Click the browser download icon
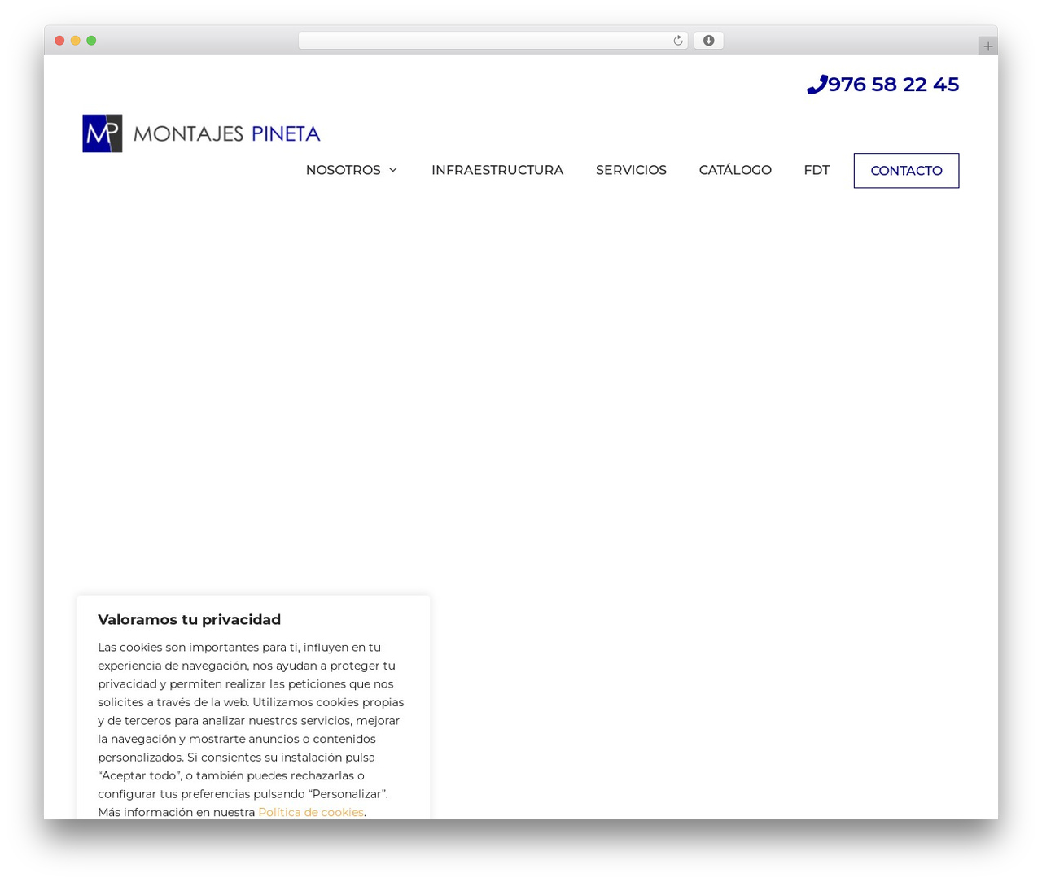The height and width of the screenshot is (882, 1042). pyautogui.click(x=708, y=41)
